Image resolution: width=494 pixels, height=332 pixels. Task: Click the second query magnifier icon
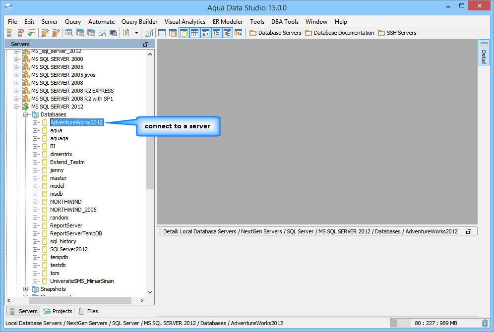click(80, 32)
